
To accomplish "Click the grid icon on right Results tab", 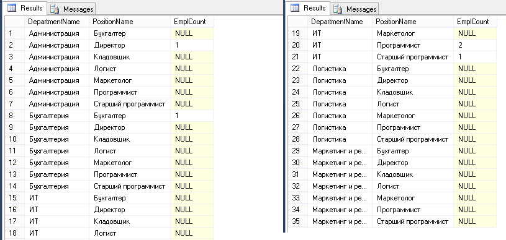I will click(x=295, y=8).
